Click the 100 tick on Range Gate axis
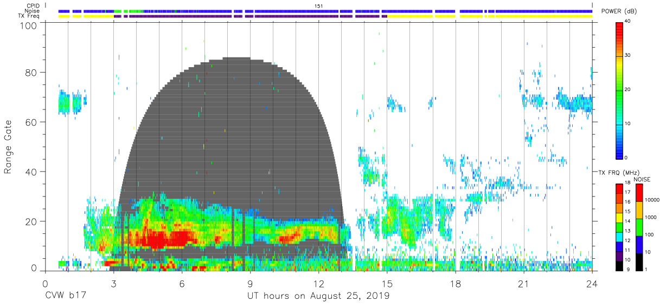This screenshot has height=307, width=666. click(x=28, y=25)
